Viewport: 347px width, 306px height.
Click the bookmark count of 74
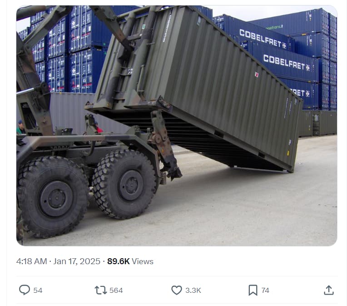point(265,290)
